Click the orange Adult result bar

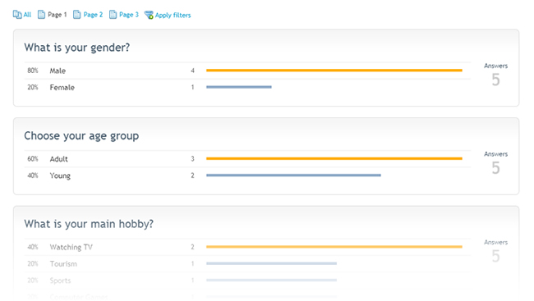click(x=334, y=158)
